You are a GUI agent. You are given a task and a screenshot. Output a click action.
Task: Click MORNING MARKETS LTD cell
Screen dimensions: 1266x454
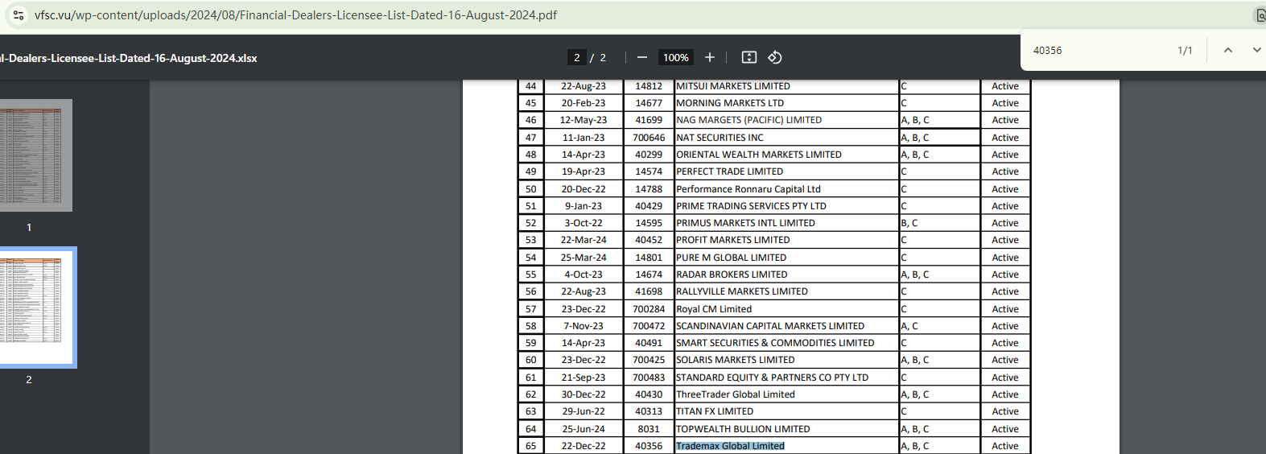[x=786, y=103]
